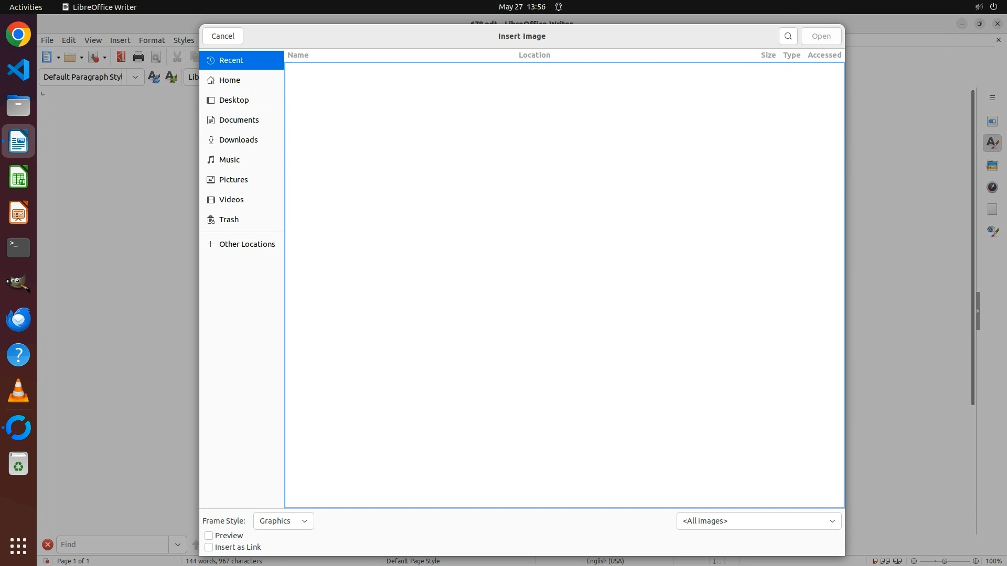Open the Default Paragraph Style dropdown arrow

(x=135, y=77)
